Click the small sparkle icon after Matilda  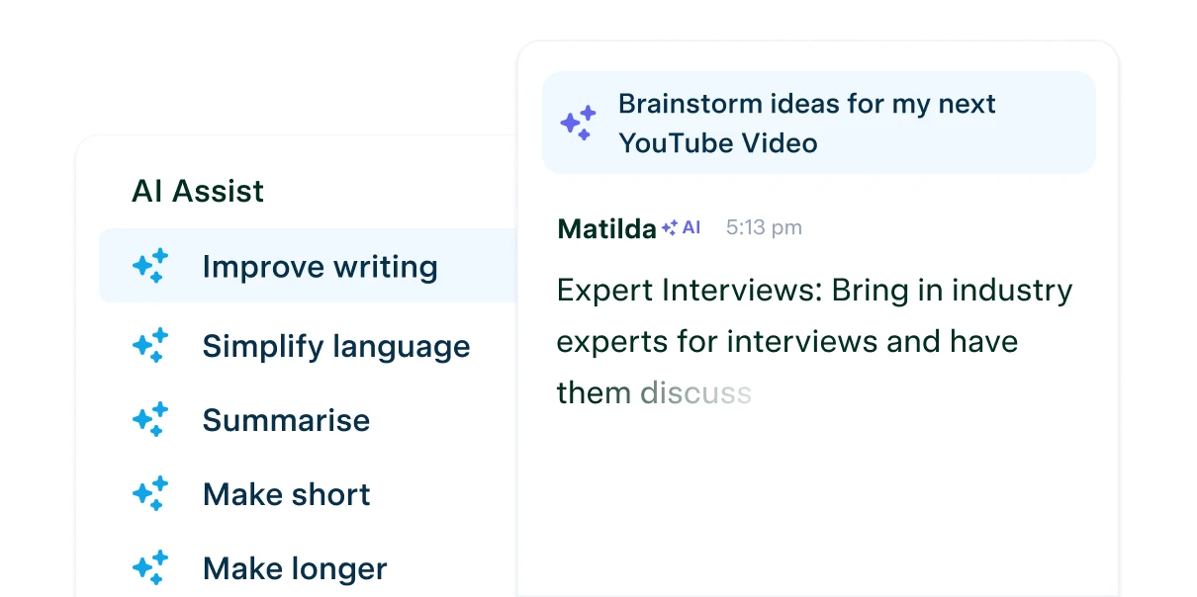pyautogui.click(x=670, y=227)
